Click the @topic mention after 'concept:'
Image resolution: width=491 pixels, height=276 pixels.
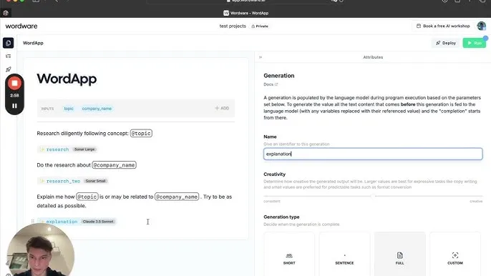click(x=141, y=133)
